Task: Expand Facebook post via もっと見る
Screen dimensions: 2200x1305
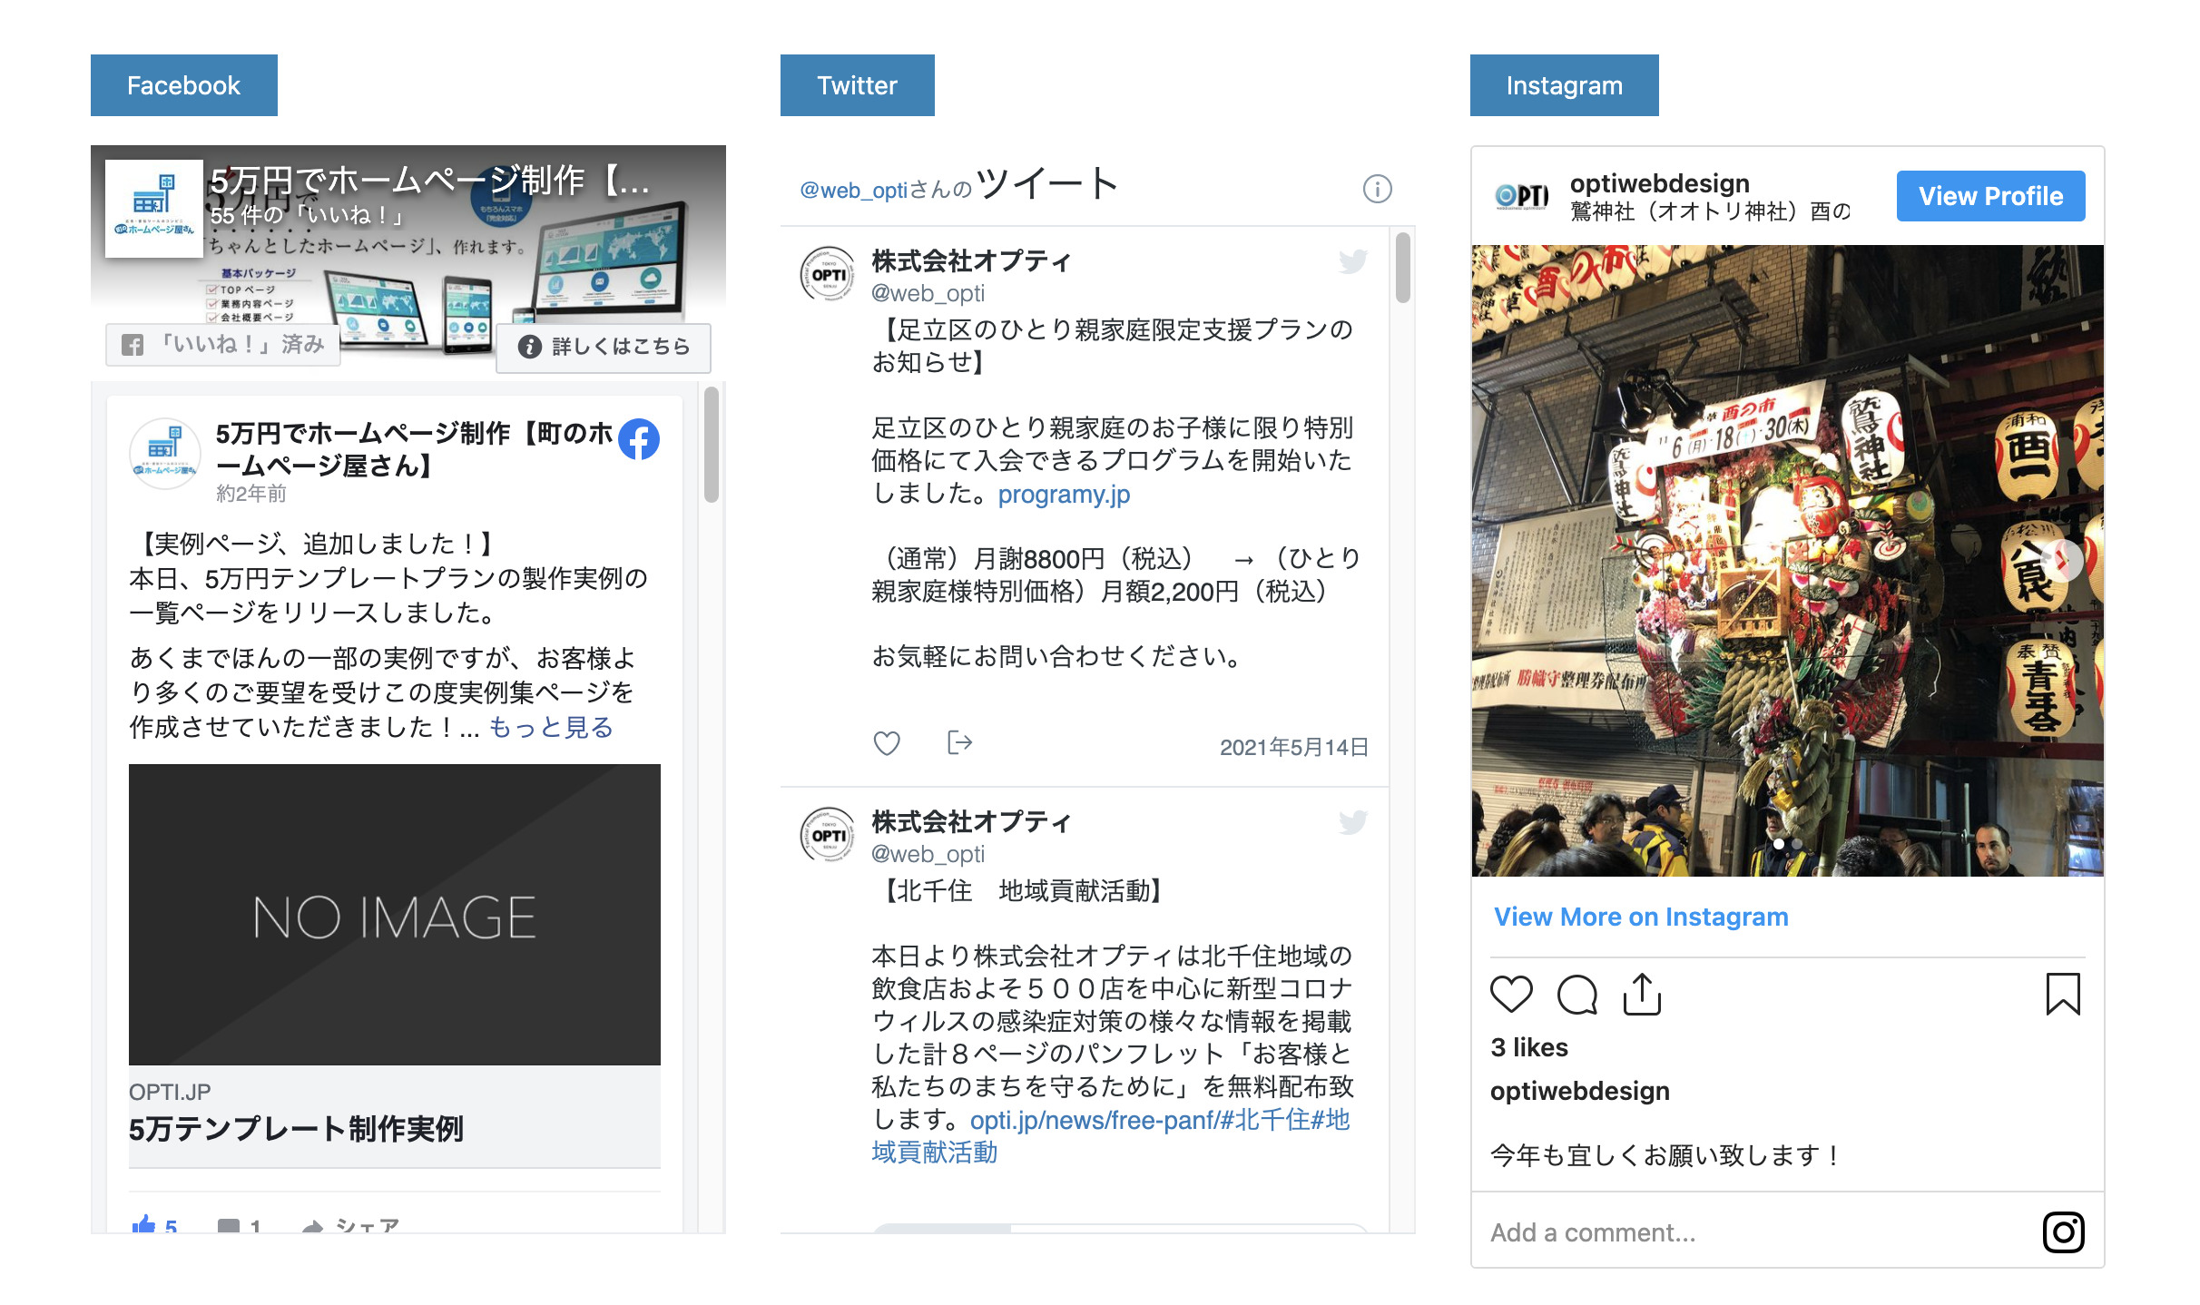Action: click(x=551, y=727)
